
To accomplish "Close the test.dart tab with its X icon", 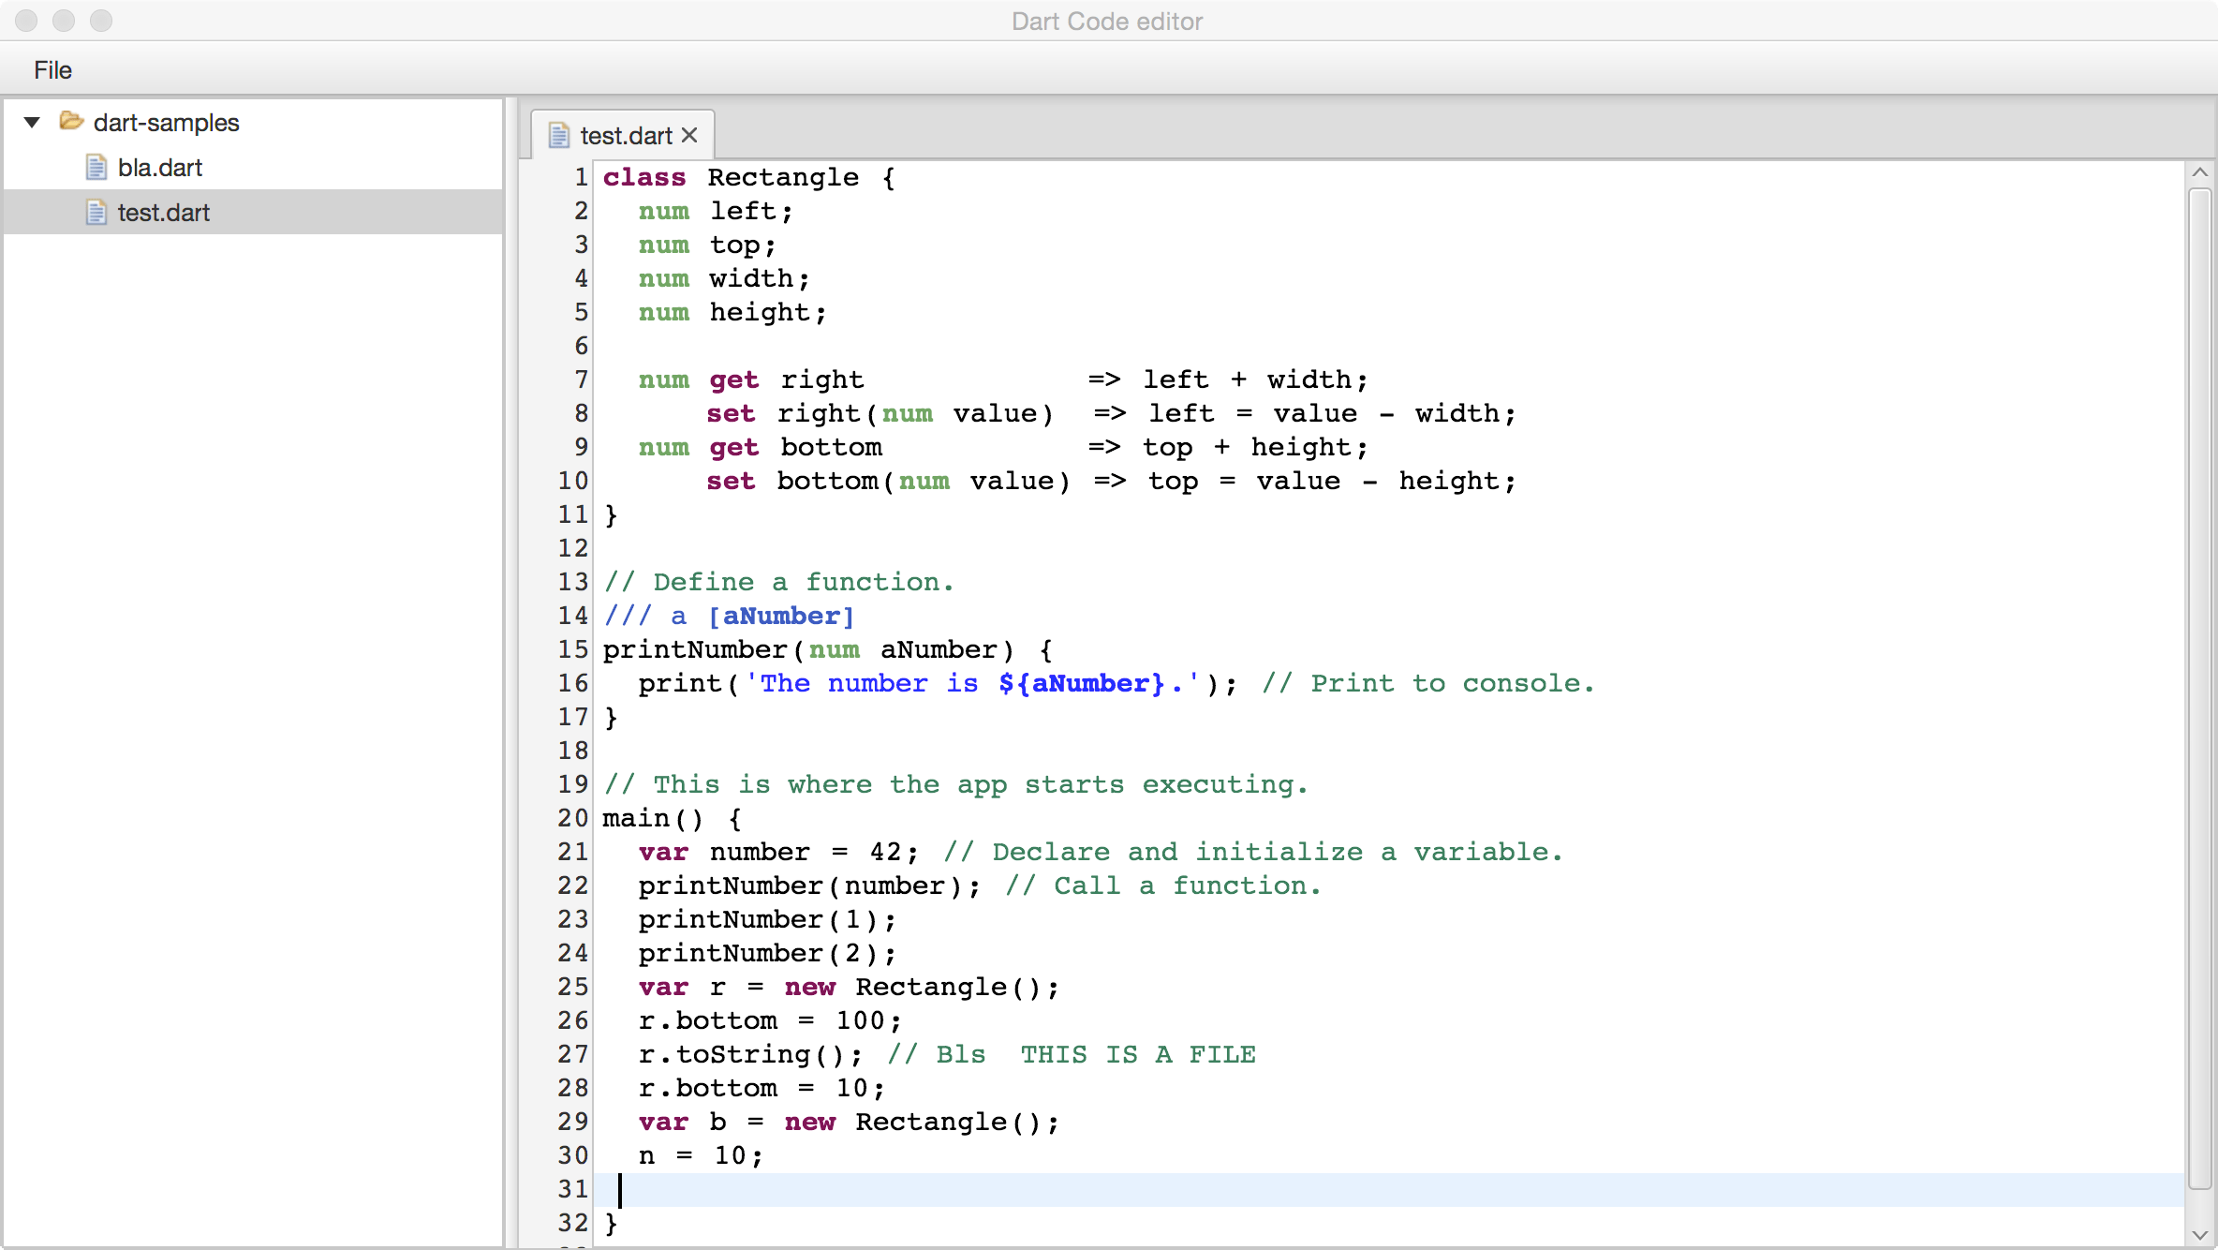I will pyautogui.click(x=690, y=135).
